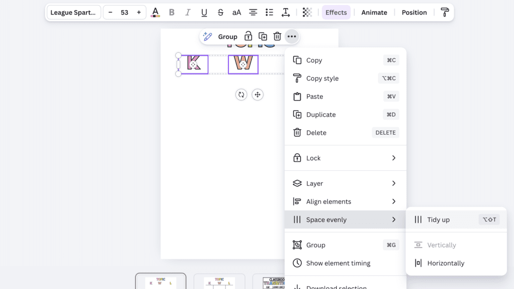The height and width of the screenshot is (289, 514).
Task: Choose Delete from the context menu
Action: point(345,133)
